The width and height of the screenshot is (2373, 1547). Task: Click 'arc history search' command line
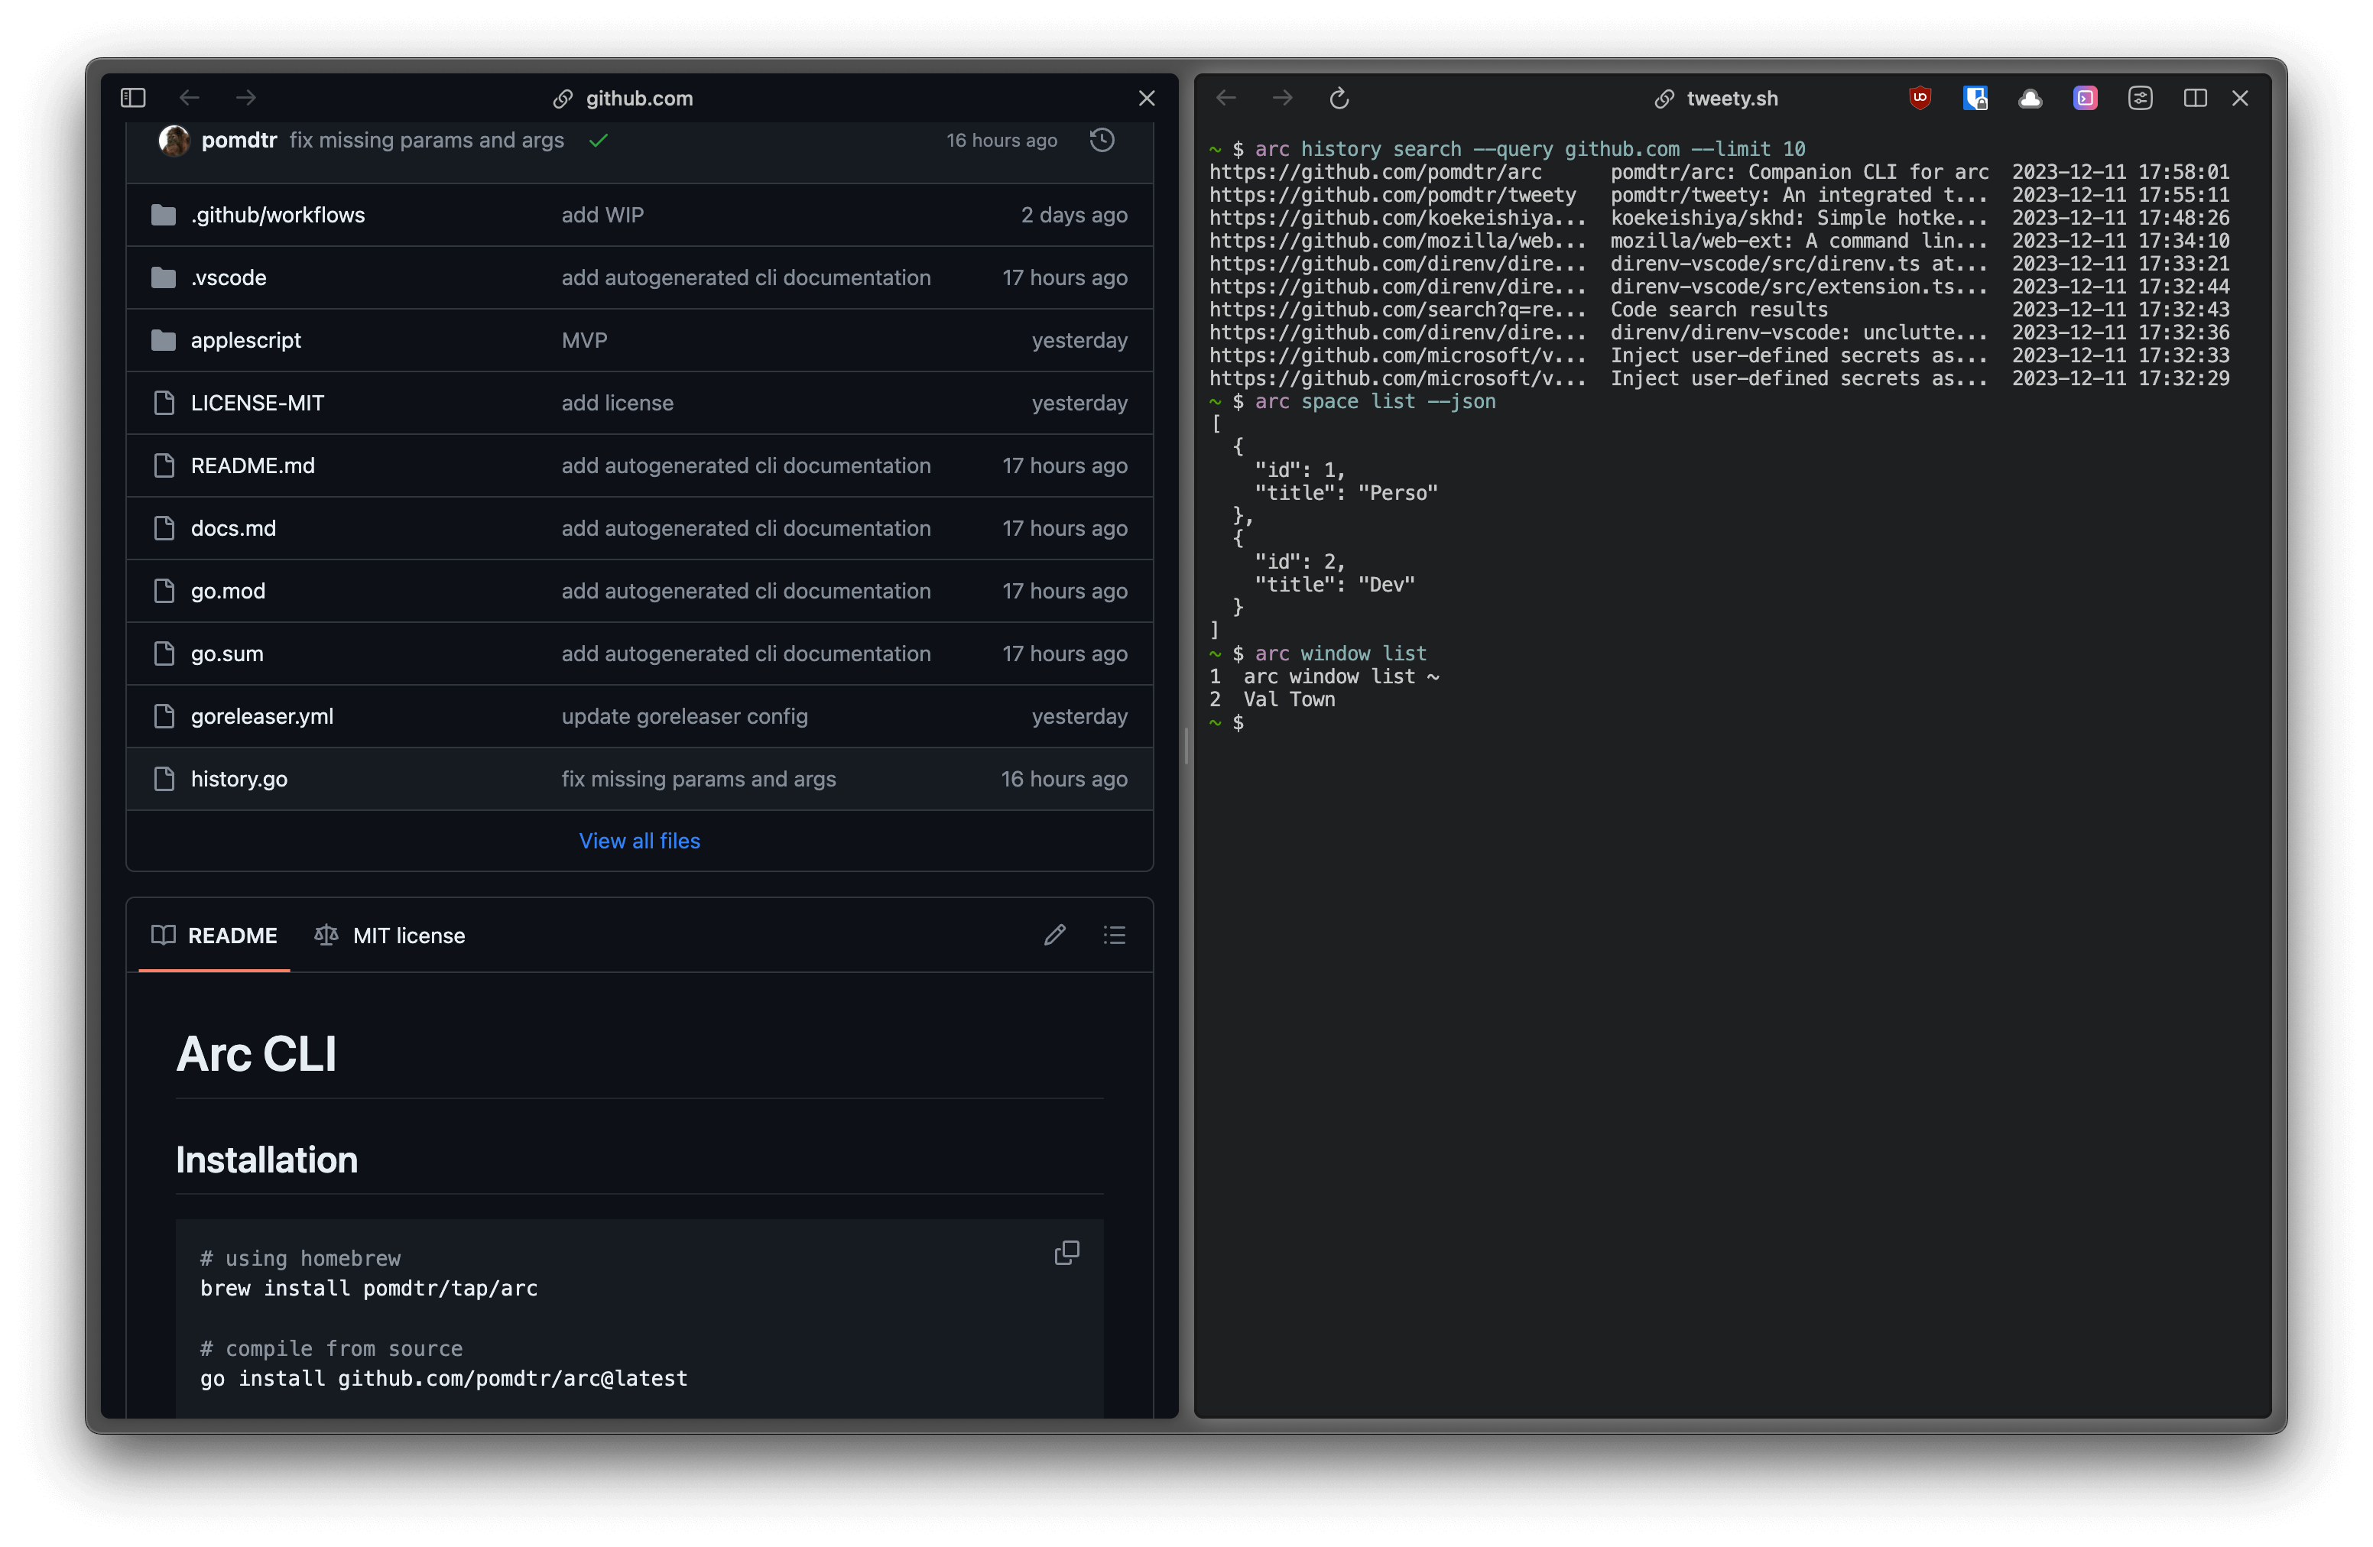(1530, 148)
